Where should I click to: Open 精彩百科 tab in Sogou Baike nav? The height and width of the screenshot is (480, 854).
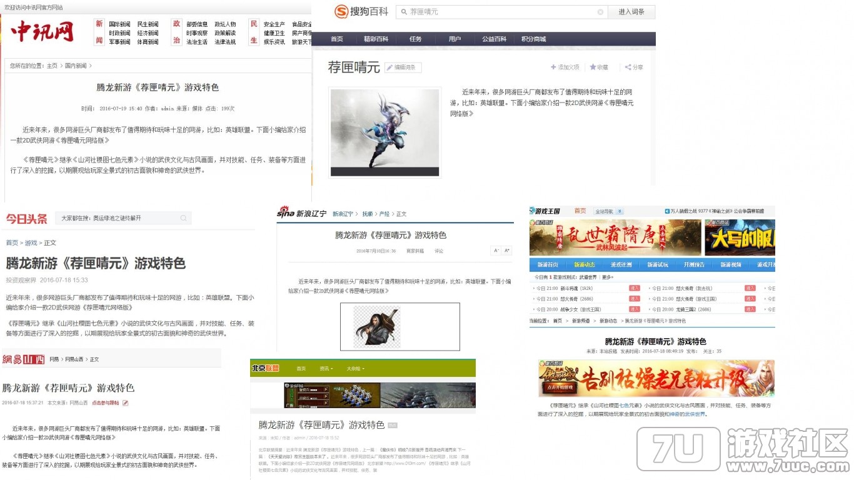pos(376,39)
